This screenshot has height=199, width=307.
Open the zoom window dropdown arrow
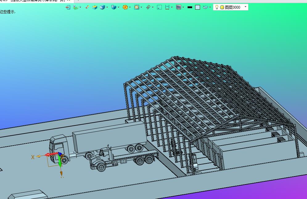[x=141, y=7]
